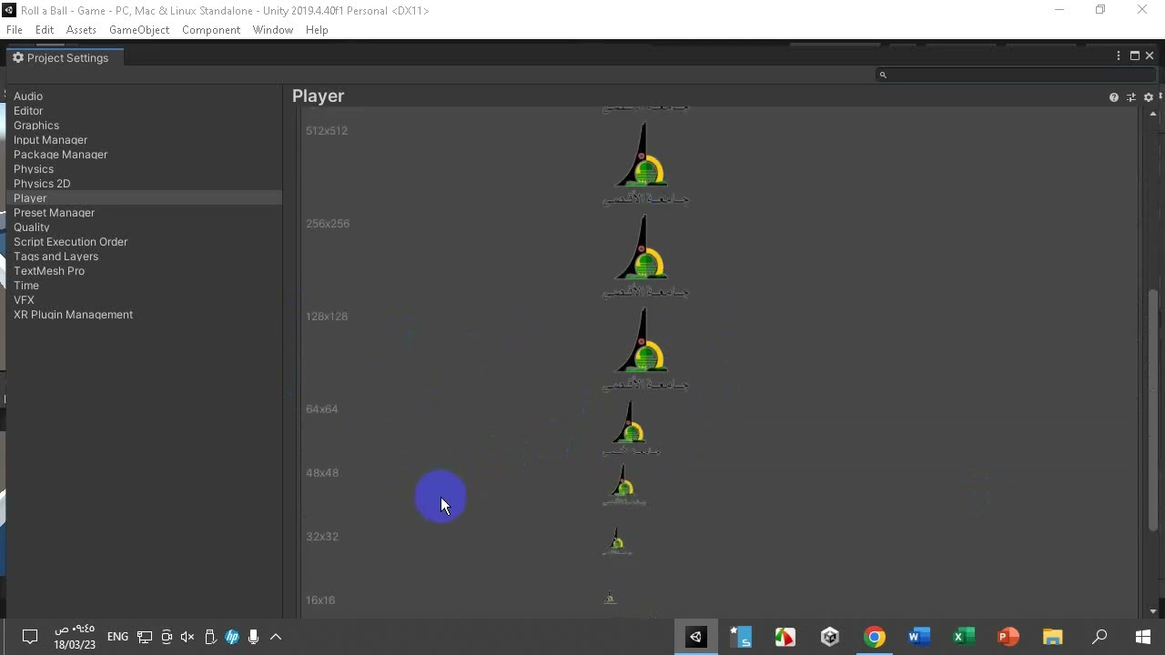
Task: Open the Player help reference icon
Action: coord(1113,97)
